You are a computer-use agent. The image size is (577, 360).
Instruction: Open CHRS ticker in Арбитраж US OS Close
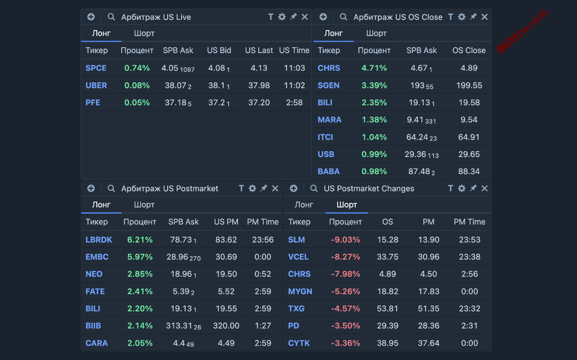pos(403,68)
